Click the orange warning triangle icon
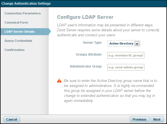The width and height of the screenshot is (167, 124). coord(59,81)
